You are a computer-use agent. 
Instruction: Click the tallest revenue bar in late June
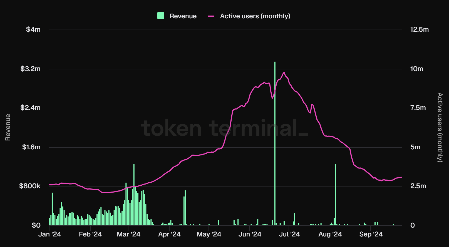click(x=275, y=139)
